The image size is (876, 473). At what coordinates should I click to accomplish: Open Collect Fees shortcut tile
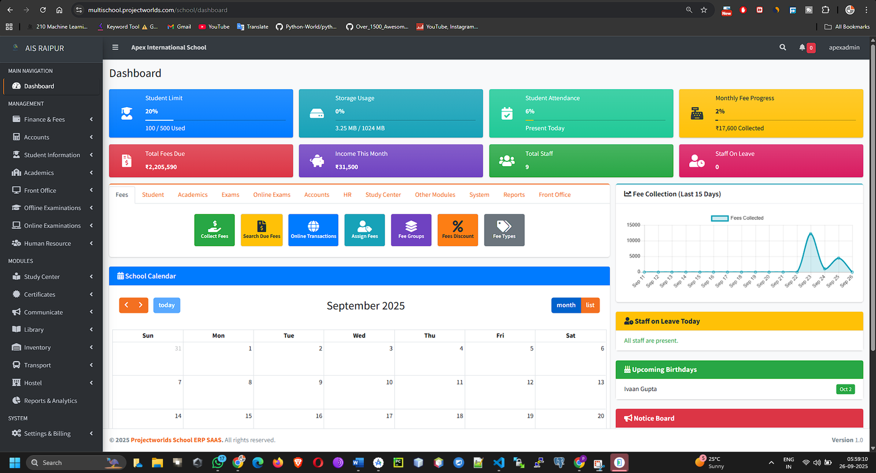click(x=214, y=230)
